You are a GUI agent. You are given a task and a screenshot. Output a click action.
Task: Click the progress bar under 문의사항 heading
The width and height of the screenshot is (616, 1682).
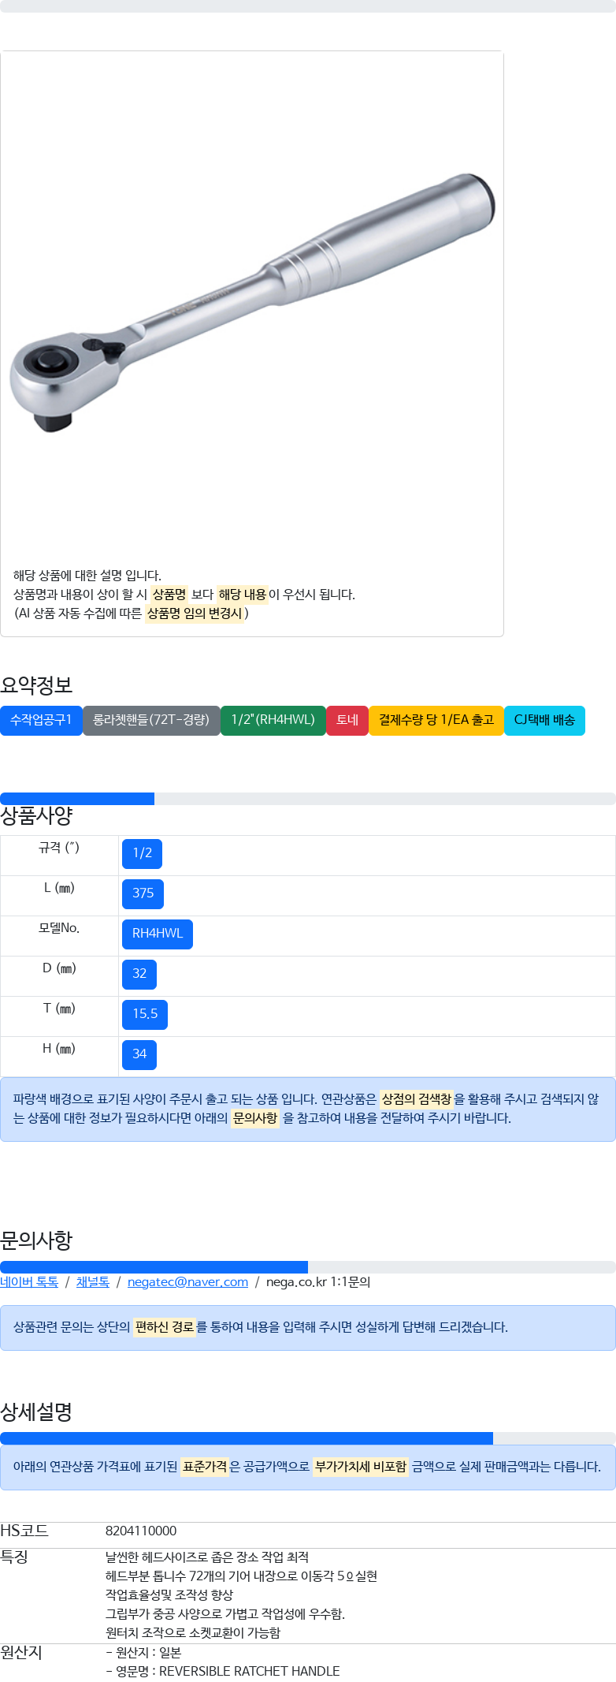pyautogui.click(x=307, y=1267)
